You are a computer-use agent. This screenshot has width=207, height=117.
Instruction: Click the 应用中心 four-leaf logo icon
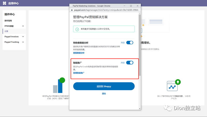4,3
